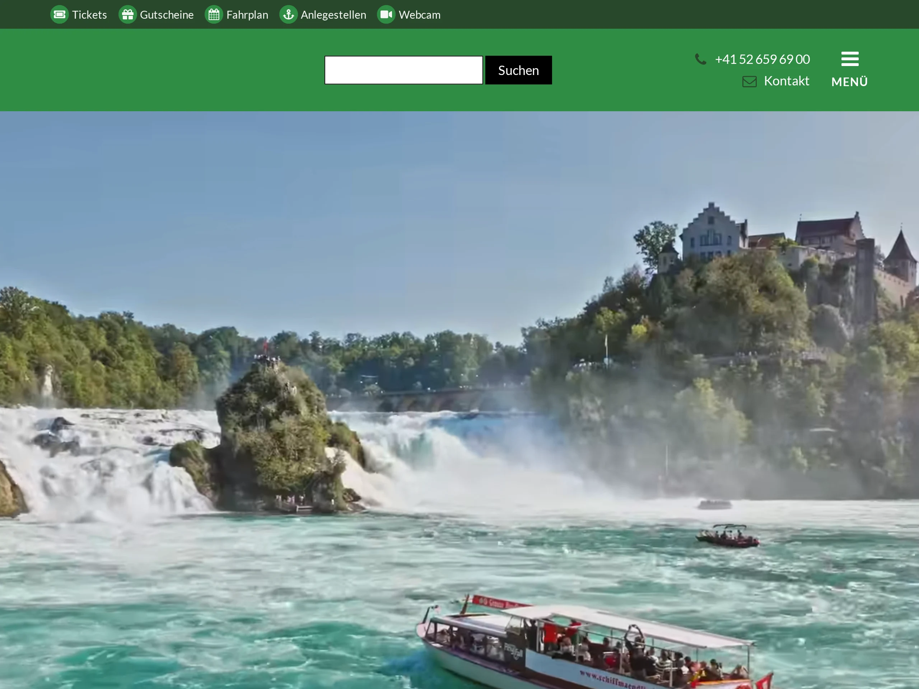The height and width of the screenshot is (689, 919).
Task: Click the Suchen search button
Action: [518, 70]
